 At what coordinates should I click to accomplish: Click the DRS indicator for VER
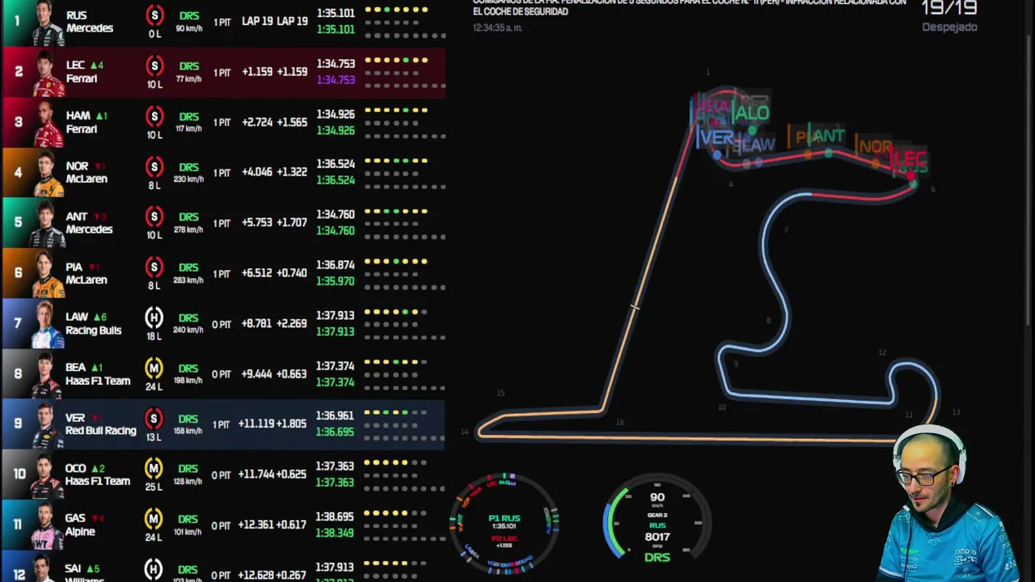(x=188, y=419)
